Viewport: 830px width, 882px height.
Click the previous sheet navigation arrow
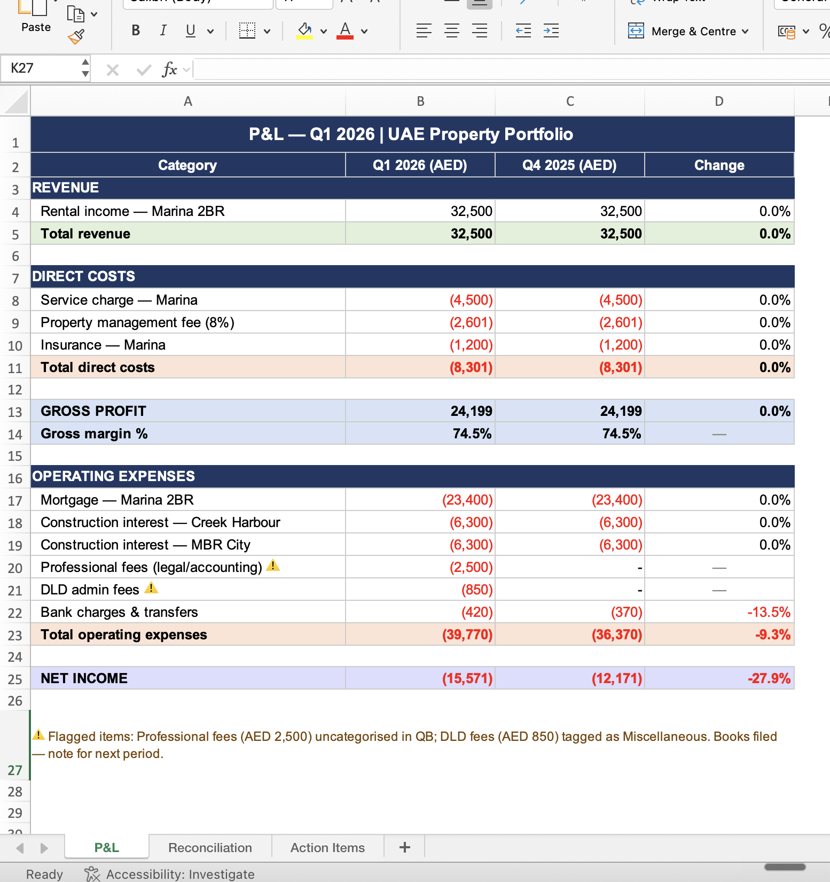point(20,848)
